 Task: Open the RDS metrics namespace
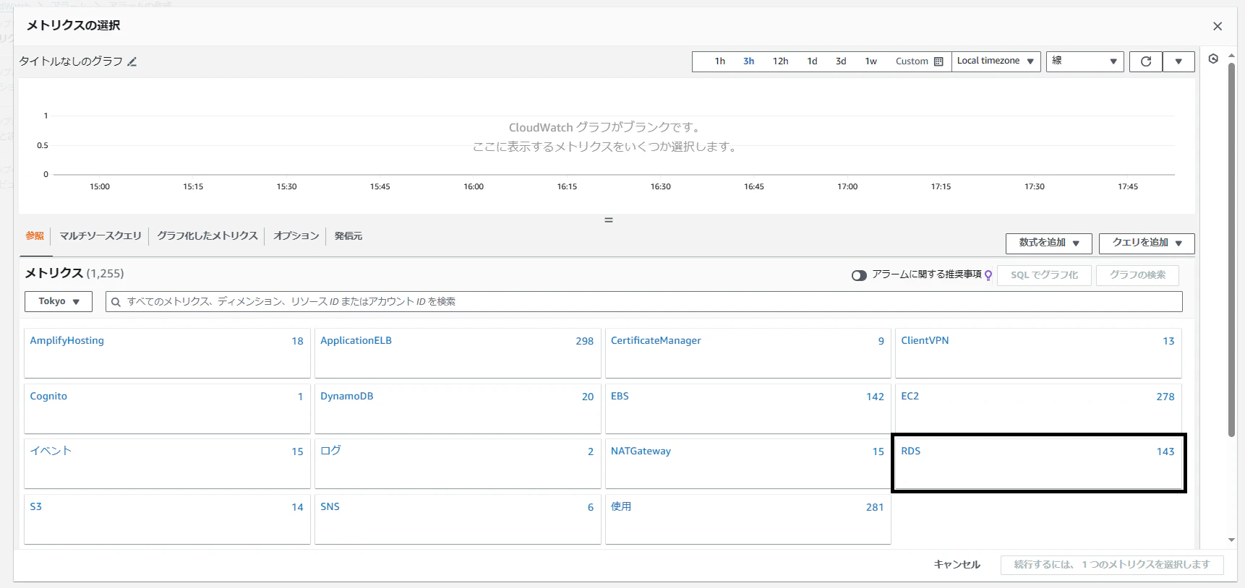[x=1038, y=464]
